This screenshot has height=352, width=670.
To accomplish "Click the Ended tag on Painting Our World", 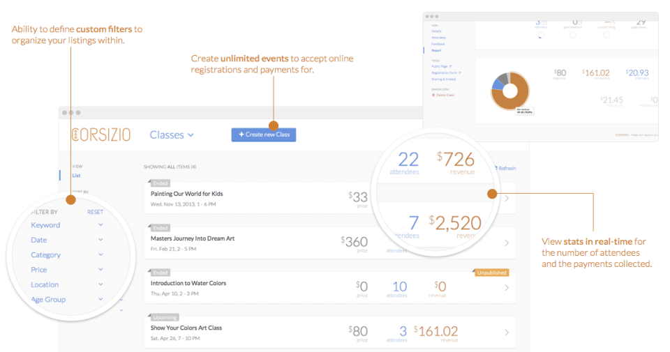I will [x=161, y=183].
